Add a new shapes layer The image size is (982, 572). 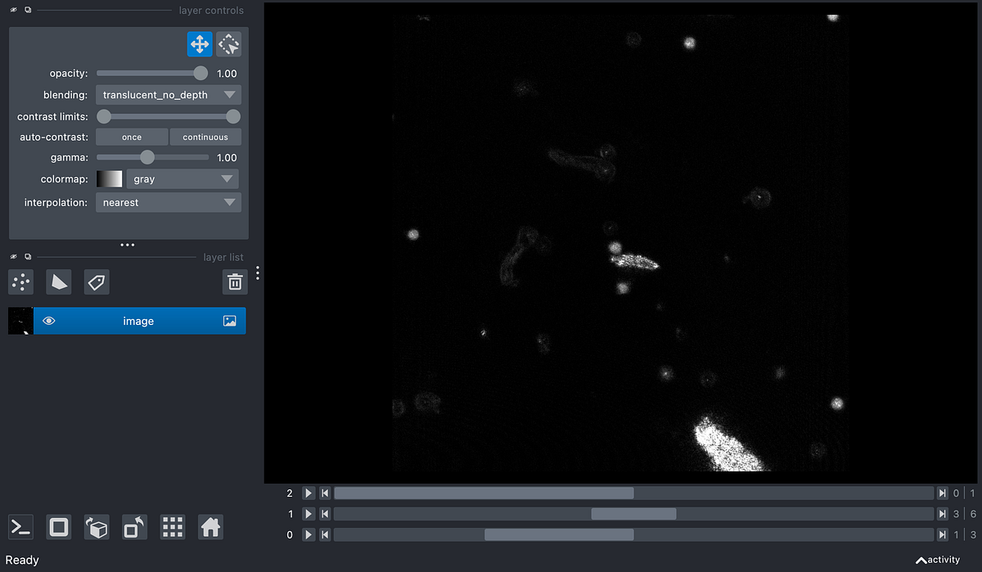point(58,281)
